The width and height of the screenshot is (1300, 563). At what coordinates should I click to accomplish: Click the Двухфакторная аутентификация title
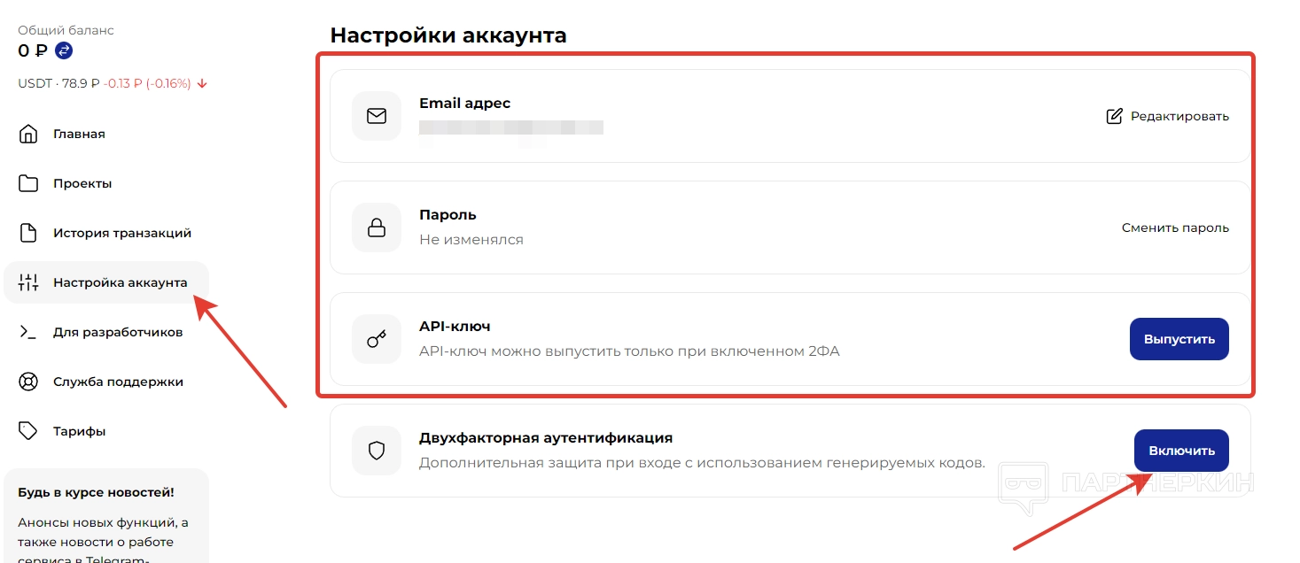point(546,438)
